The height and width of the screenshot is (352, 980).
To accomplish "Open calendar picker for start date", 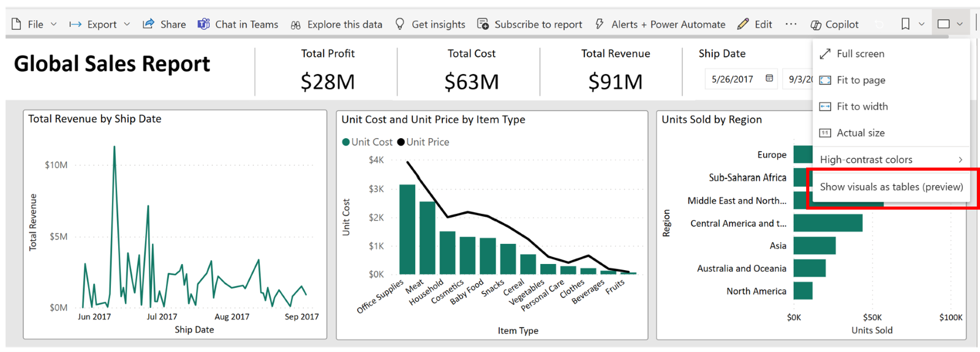I will click(x=769, y=78).
